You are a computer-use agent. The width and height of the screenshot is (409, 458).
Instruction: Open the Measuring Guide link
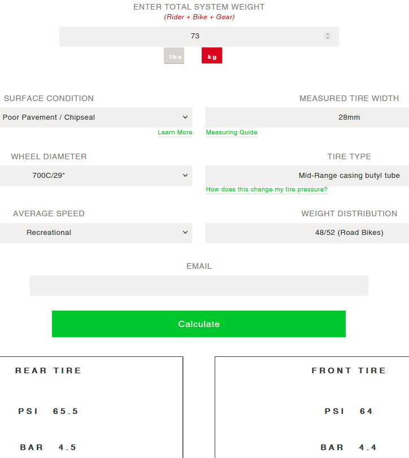[232, 133]
